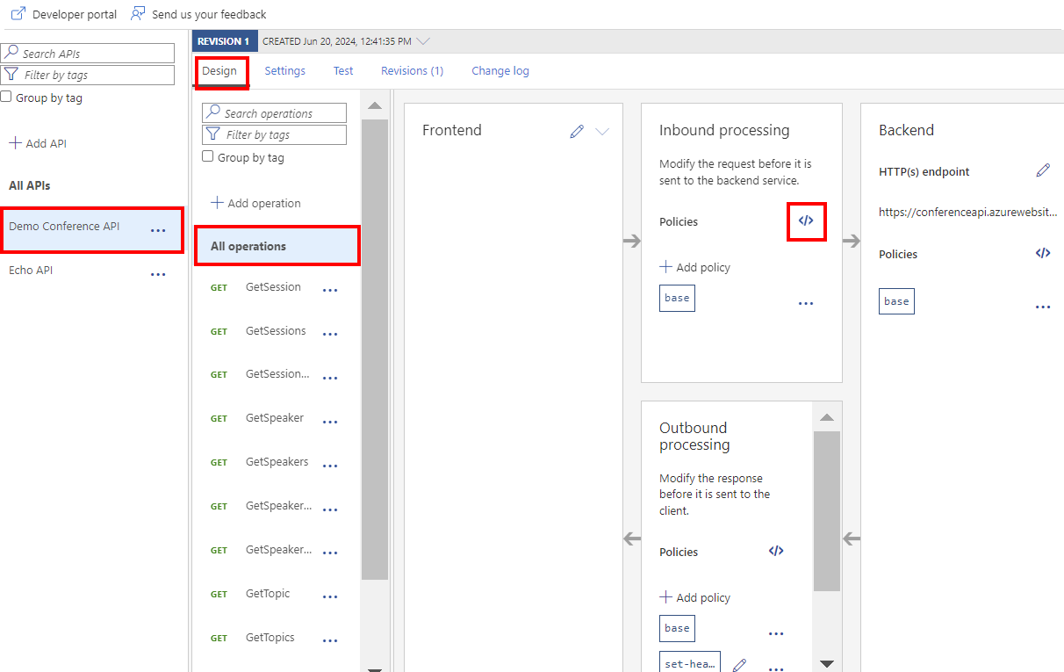This screenshot has height=672, width=1064.
Task: Toggle Group by tag for operations
Action: click(x=208, y=157)
